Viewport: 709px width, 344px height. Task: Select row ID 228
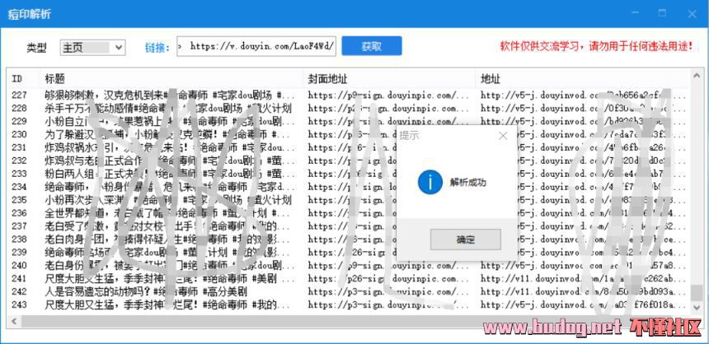click(x=348, y=109)
